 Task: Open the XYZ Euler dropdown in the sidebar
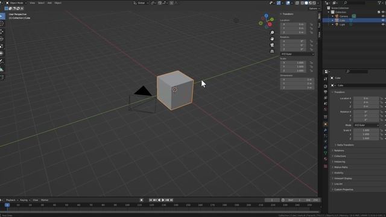click(x=297, y=54)
